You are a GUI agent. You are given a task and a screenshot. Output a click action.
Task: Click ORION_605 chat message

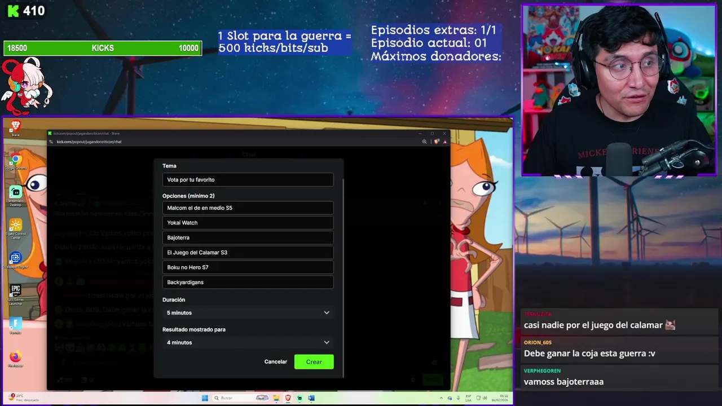[589, 354]
